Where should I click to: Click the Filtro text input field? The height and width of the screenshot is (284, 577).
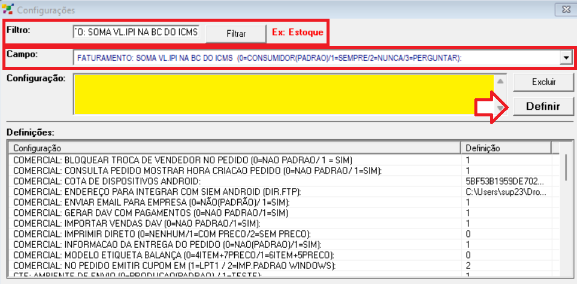136,32
